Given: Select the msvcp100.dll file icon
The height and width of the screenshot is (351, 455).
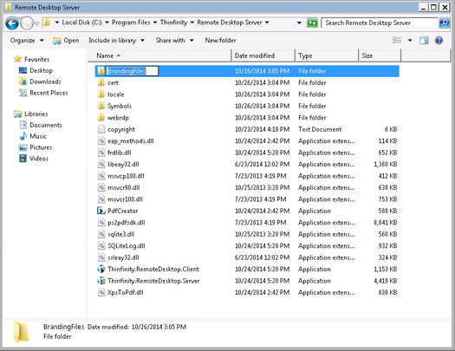Looking at the screenshot, I should pyautogui.click(x=101, y=176).
